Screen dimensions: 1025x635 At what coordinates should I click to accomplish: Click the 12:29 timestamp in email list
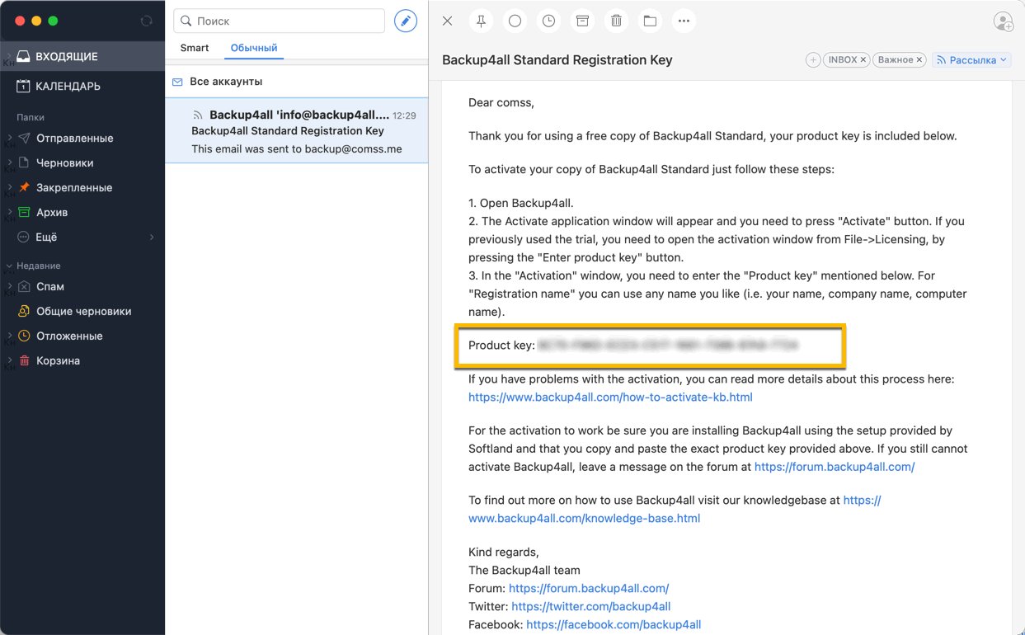point(404,115)
